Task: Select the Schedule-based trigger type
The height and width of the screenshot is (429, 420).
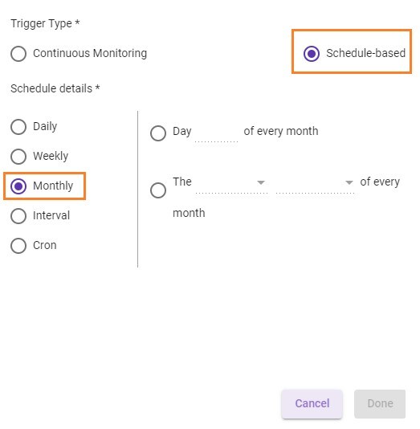Action: tap(312, 53)
